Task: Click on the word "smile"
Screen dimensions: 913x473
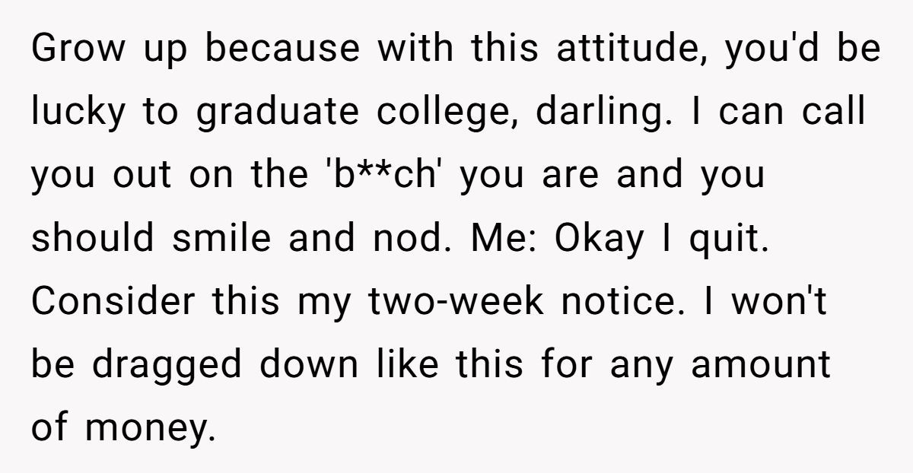Action: coord(221,239)
